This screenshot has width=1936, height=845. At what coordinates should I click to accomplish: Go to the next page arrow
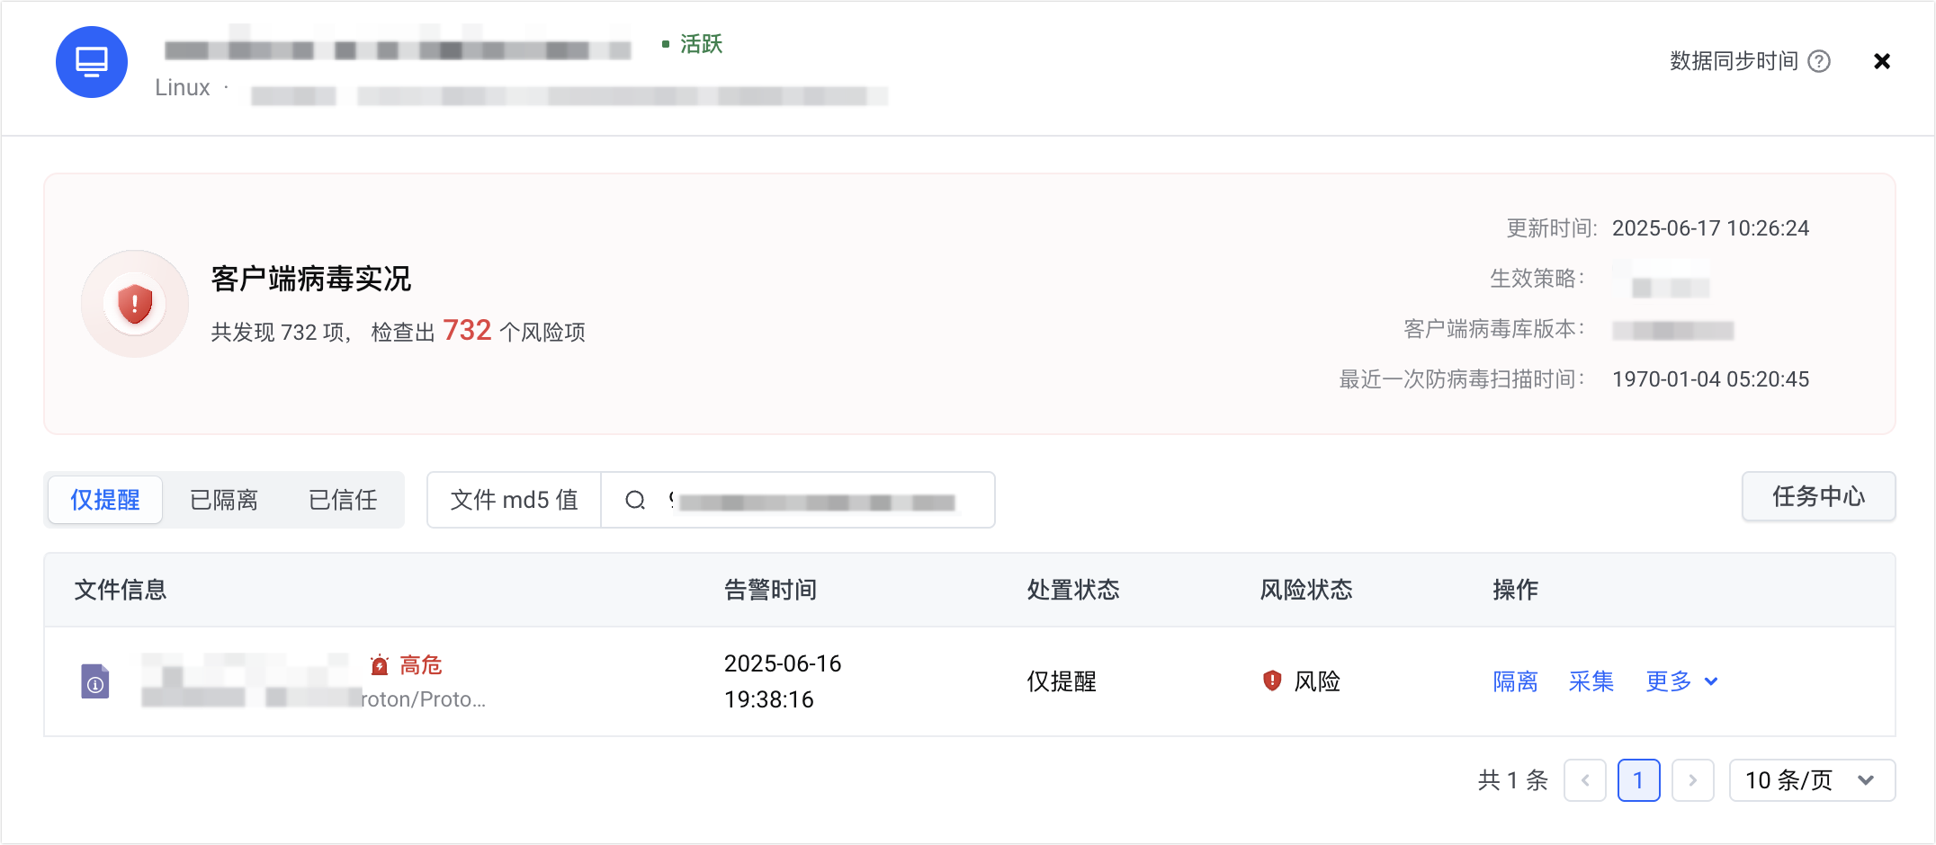point(1693,780)
